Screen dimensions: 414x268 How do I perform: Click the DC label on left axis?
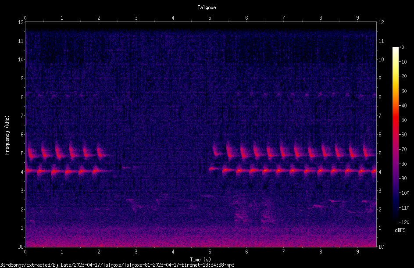21,247
